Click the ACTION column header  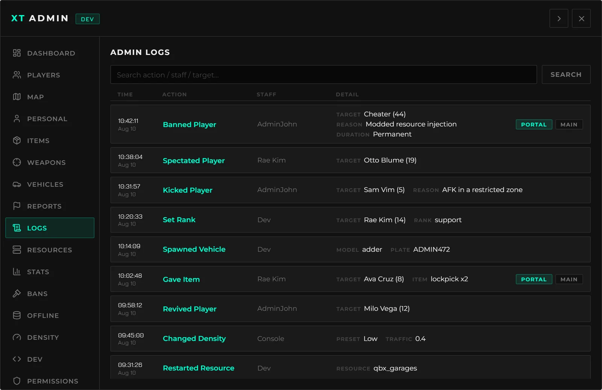click(174, 94)
